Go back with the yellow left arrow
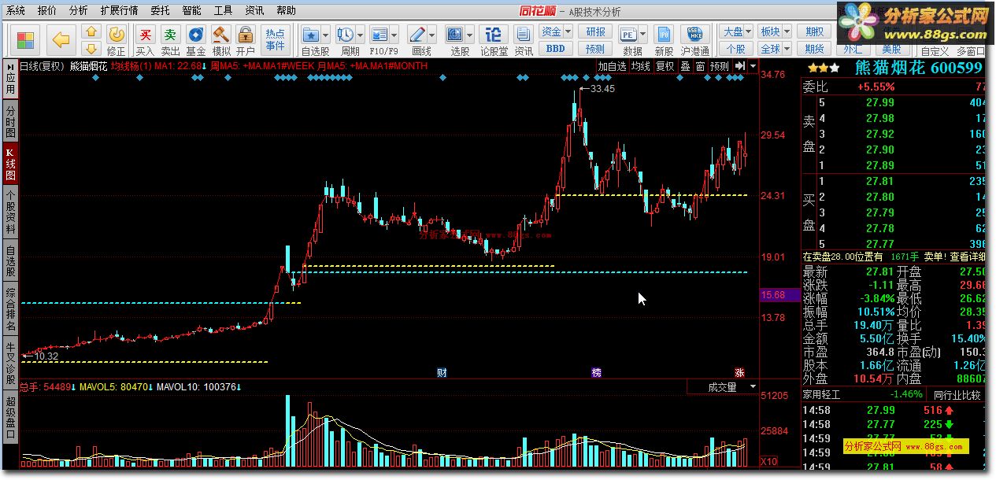996x480 pixels. [x=61, y=39]
